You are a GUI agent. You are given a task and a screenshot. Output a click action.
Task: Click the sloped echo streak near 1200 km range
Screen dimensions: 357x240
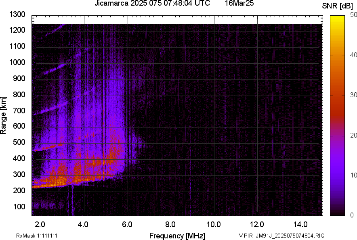coord(55,29)
